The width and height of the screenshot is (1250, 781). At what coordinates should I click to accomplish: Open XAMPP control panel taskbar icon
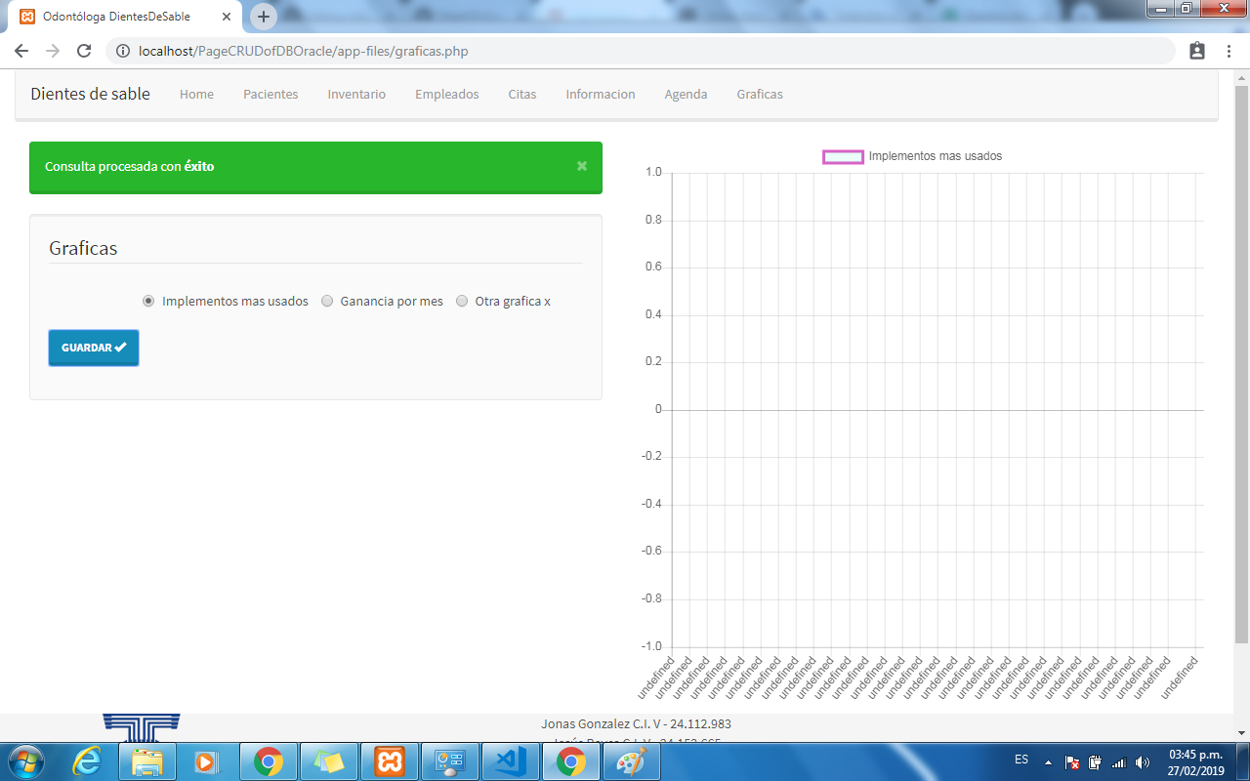(390, 760)
